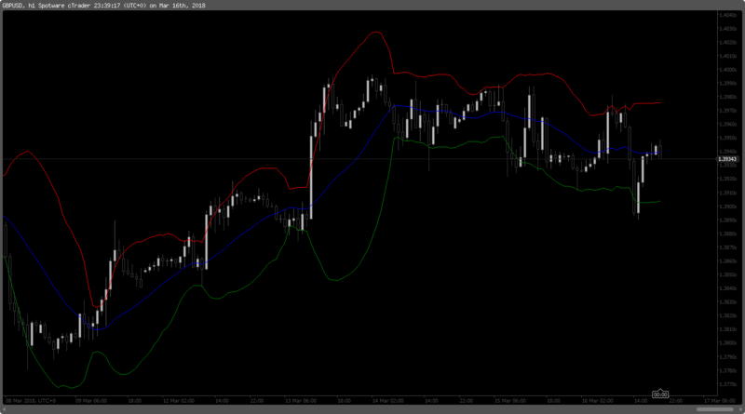745x414 pixels.
Task: Click the '15 Mar 06:00' time label
Action: [x=510, y=401]
